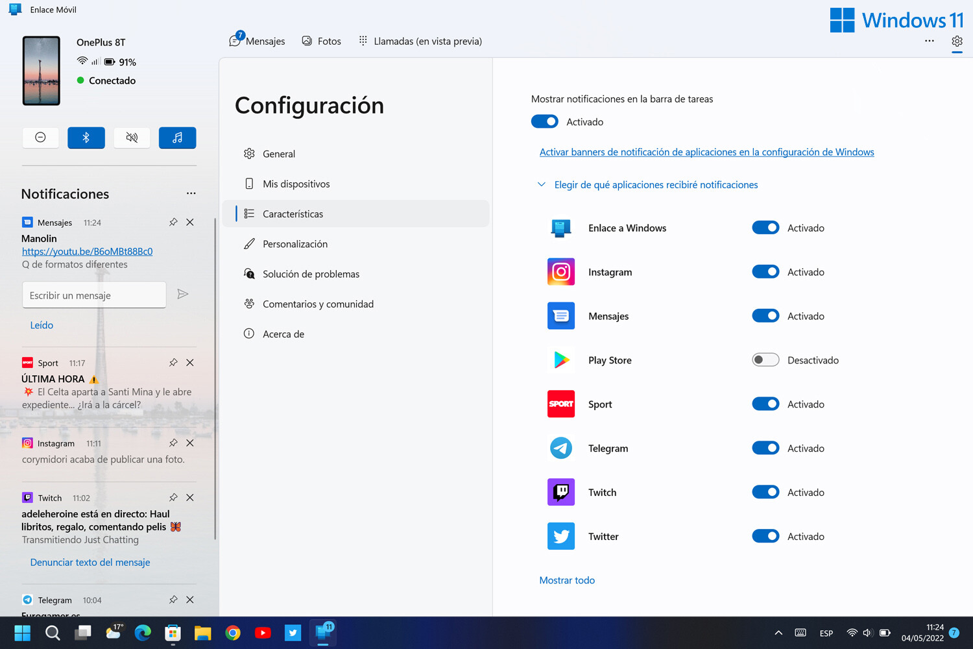Open Acerca de section
Viewport: 973px width, 649px height.
tap(355, 334)
